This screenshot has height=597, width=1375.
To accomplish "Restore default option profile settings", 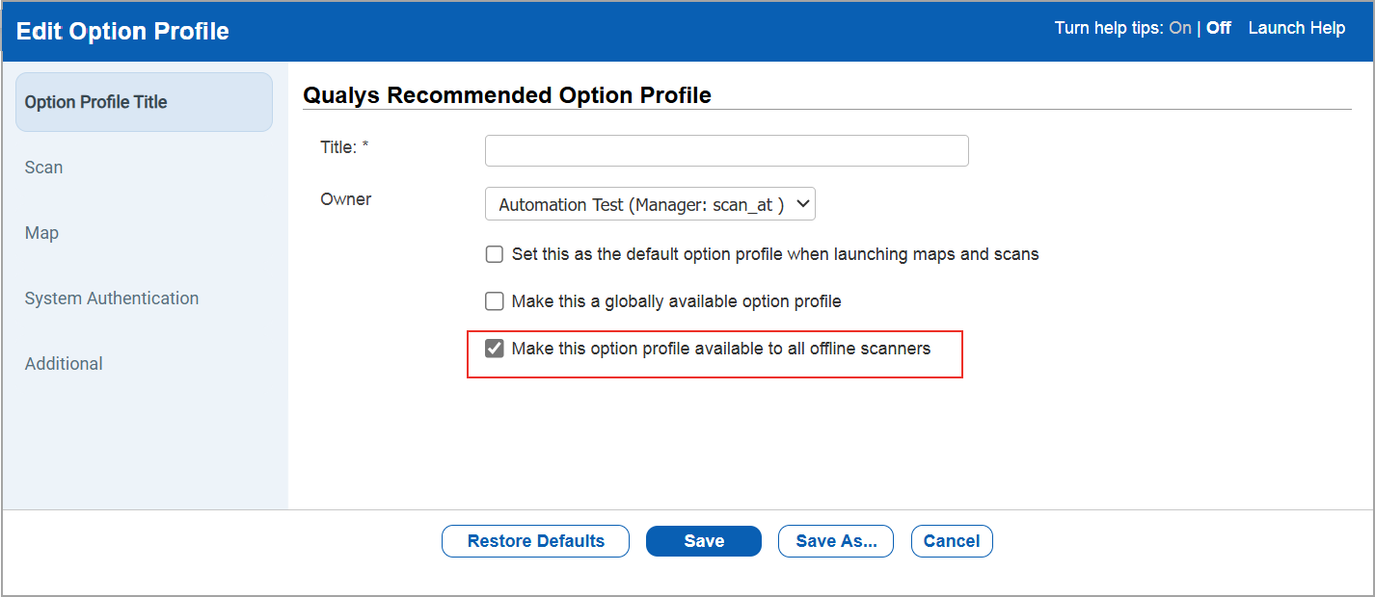I will [x=535, y=540].
